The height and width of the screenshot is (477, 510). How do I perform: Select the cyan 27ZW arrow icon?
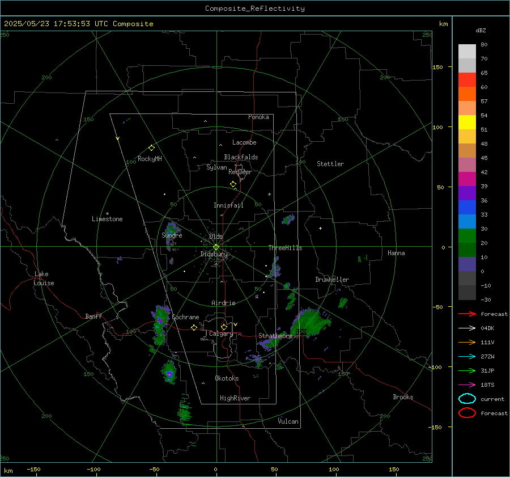click(x=467, y=357)
